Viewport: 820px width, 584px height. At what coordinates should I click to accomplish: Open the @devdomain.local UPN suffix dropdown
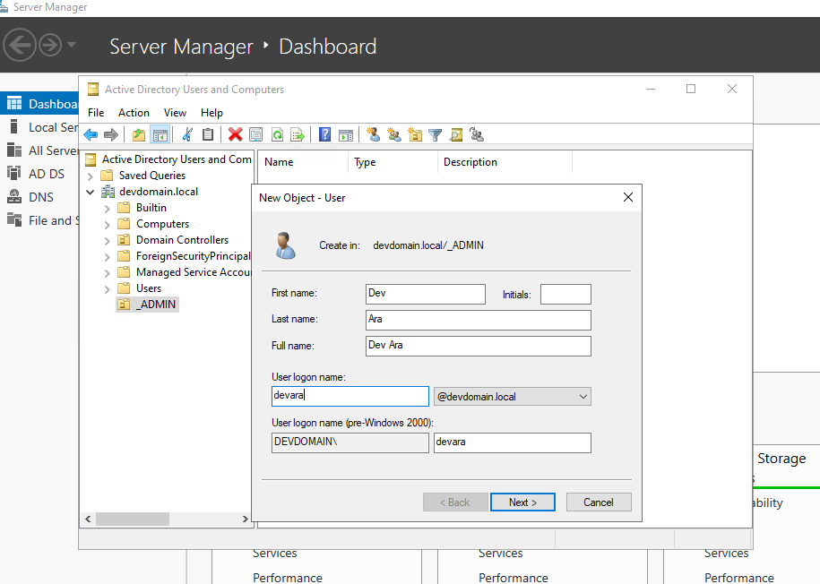click(x=513, y=397)
